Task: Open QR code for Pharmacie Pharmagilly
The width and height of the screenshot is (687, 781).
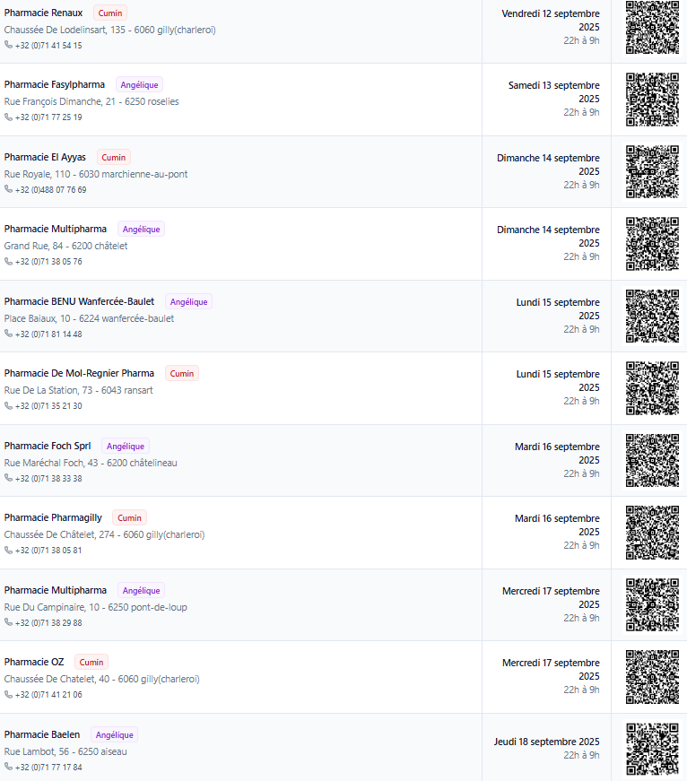Action: (x=652, y=533)
